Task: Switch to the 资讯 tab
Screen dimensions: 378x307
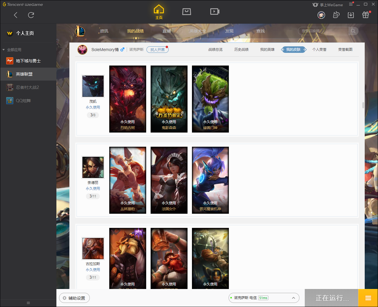Action: [x=104, y=31]
